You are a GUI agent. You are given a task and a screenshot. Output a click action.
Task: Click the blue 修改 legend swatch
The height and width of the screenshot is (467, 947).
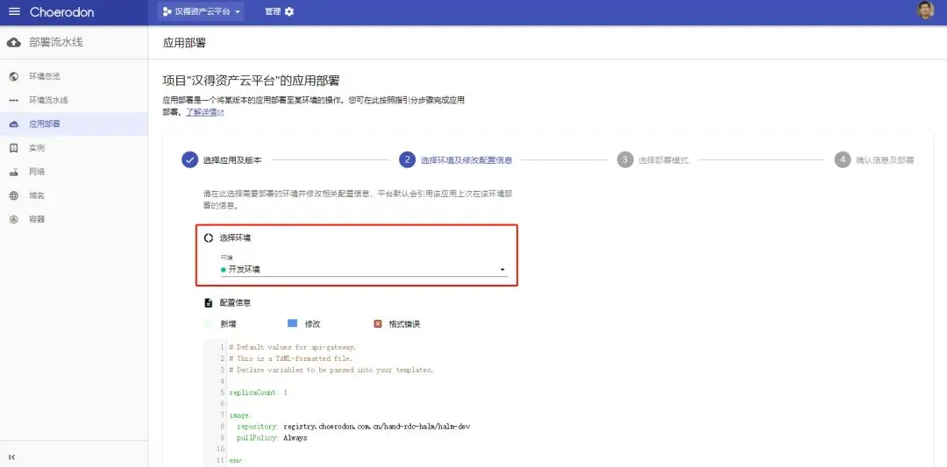coord(292,323)
